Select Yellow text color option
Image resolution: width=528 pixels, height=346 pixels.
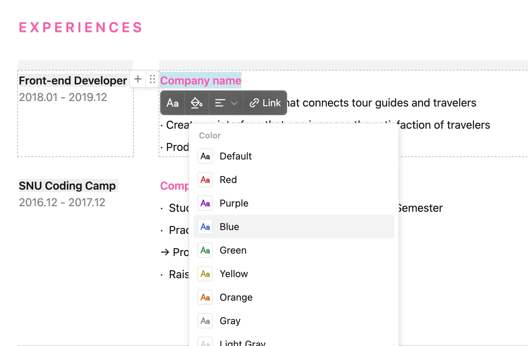294,274
